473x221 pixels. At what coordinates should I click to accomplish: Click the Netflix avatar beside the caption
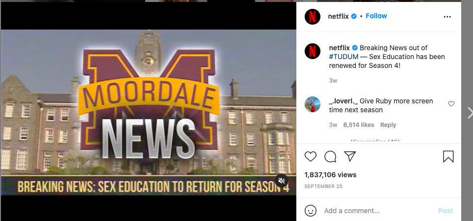point(313,51)
